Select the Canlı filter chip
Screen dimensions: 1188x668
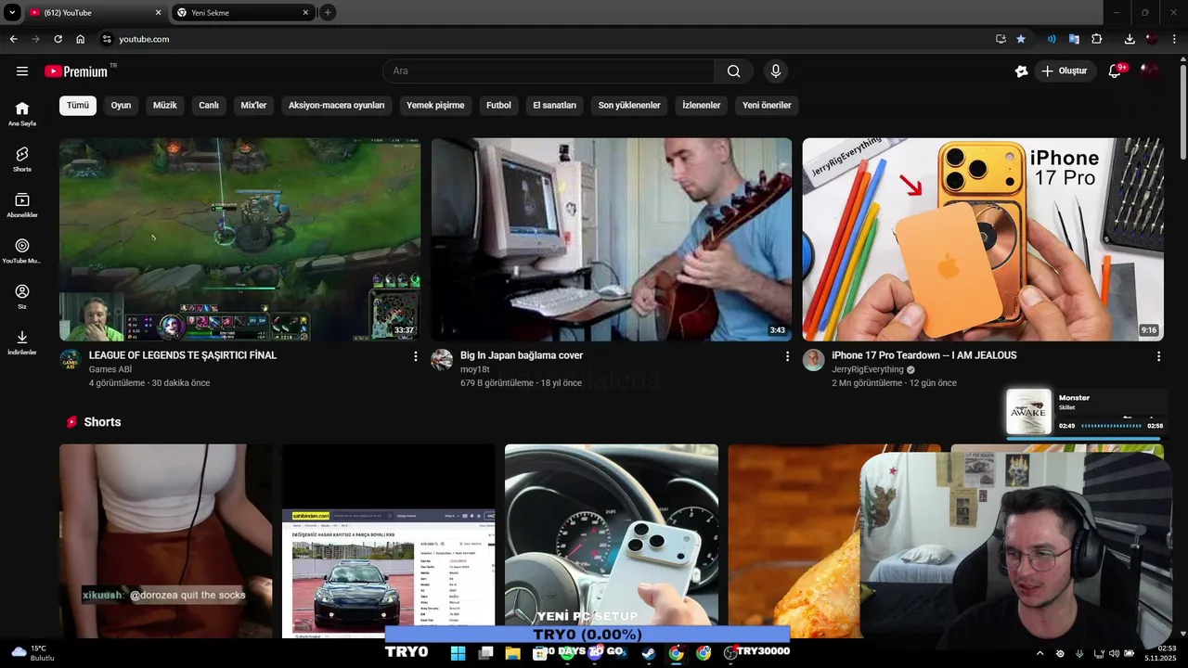(209, 105)
